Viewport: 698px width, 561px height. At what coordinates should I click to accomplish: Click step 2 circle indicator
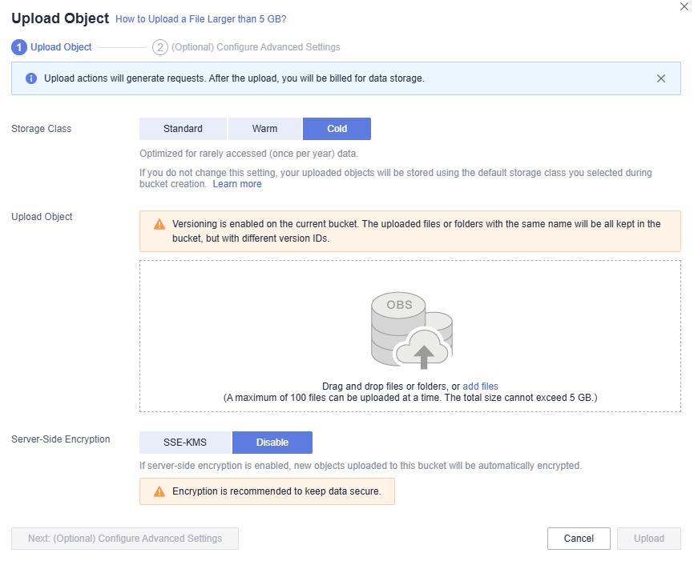(x=160, y=47)
